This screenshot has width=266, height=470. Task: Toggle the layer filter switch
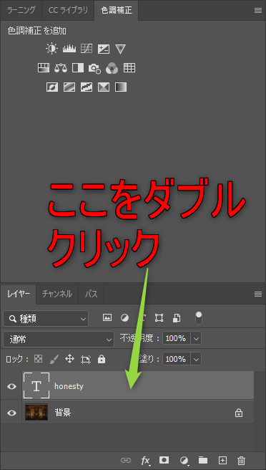[198, 317]
